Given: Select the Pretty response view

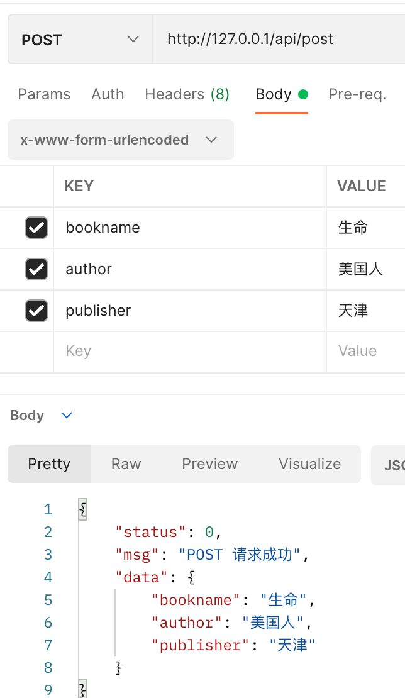Looking at the screenshot, I should pos(49,464).
